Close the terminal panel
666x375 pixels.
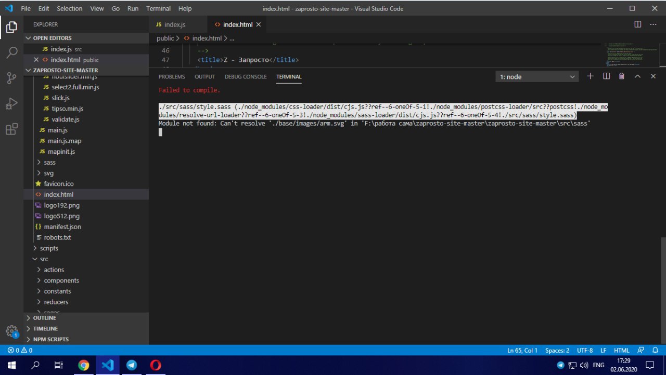pyautogui.click(x=653, y=76)
